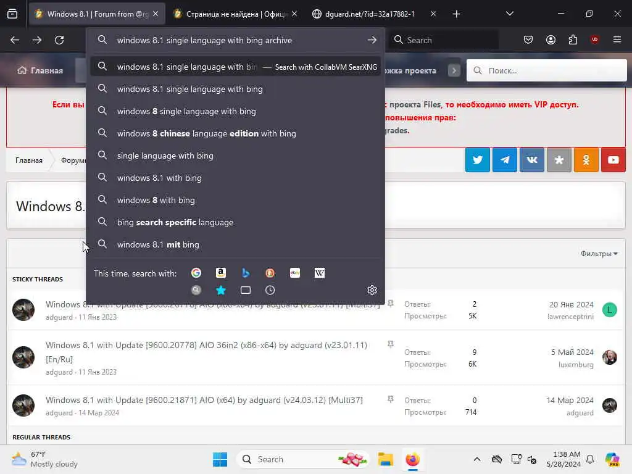632x474 pixels.
Task: Open the uBlock Origin toolbar icon
Action: pos(594,39)
